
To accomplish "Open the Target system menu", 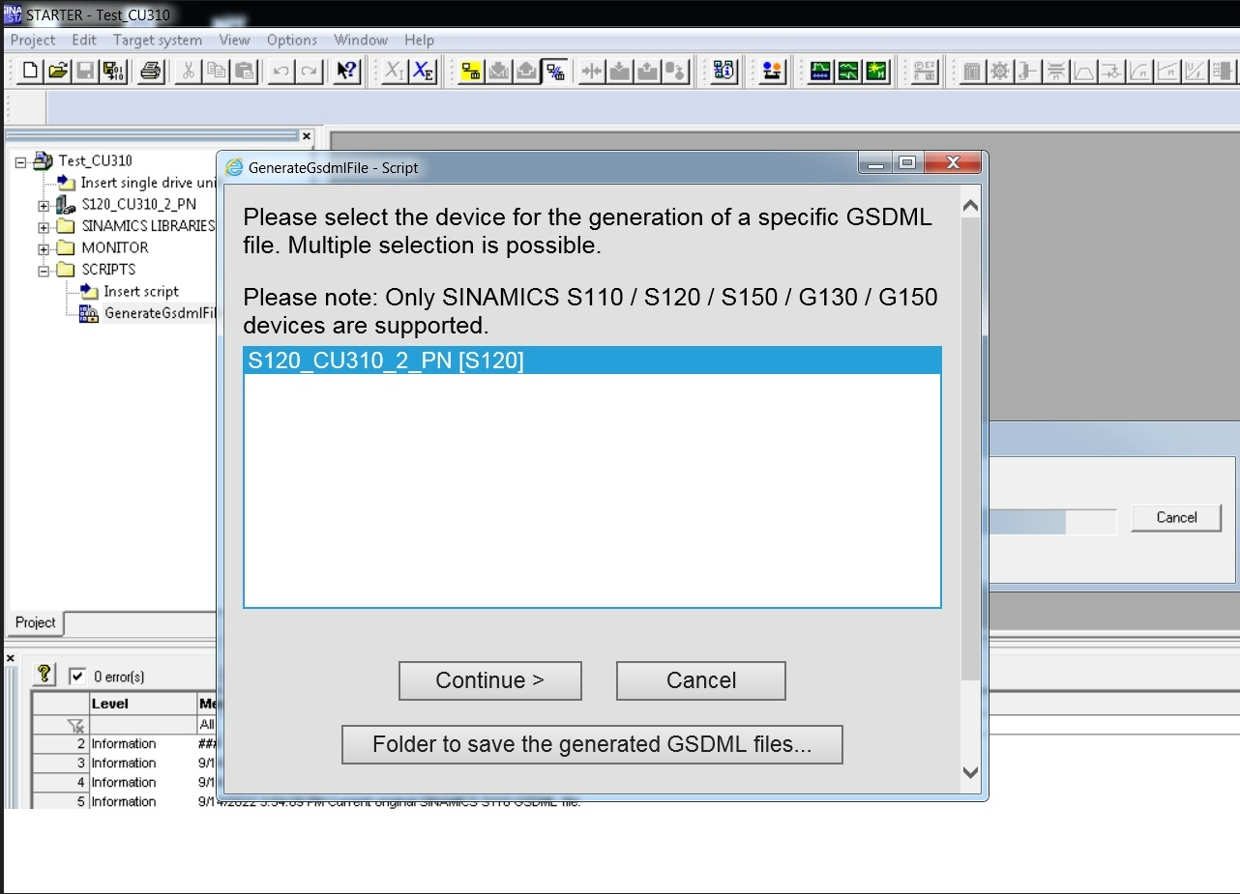I will click(158, 40).
